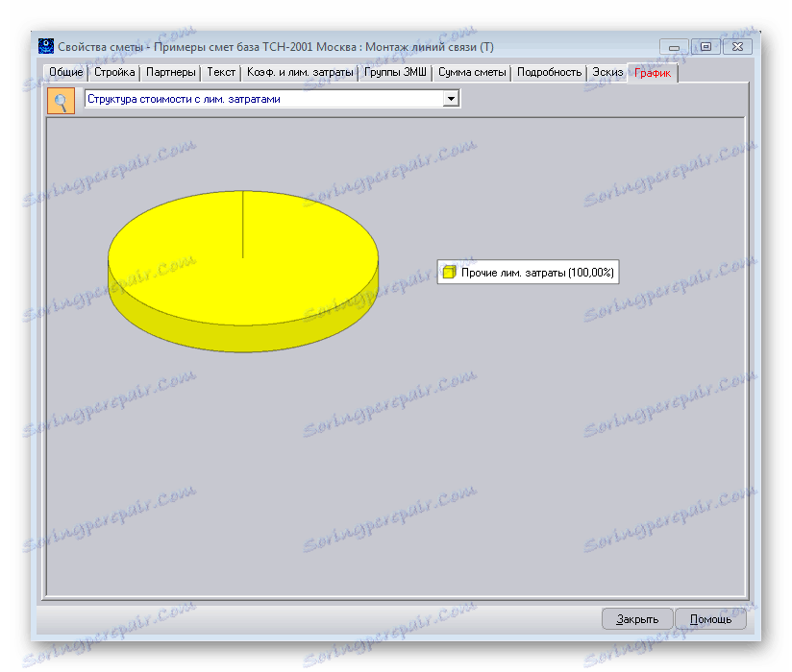Switch to the Общие tab
The image size is (792, 672).
tap(66, 73)
